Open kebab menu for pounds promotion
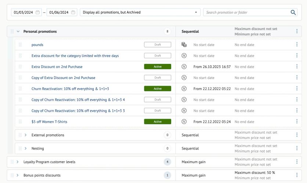The width and height of the screenshot is (307, 183). tap(297, 44)
